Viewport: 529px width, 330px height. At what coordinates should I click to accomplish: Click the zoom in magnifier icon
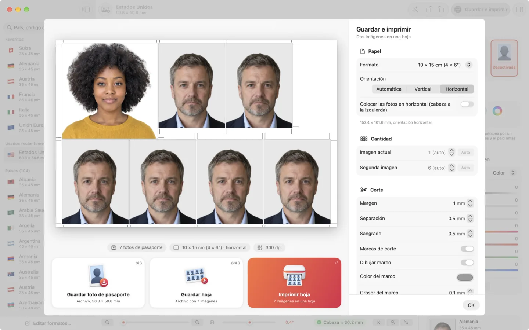point(197,322)
